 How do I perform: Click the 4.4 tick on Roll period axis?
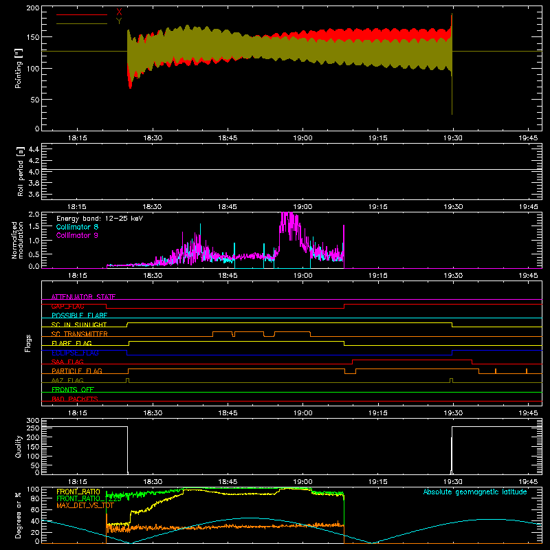click(34, 149)
